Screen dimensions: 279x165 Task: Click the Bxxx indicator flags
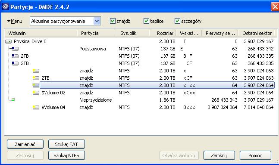pyautogui.click(x=189, y=107)
